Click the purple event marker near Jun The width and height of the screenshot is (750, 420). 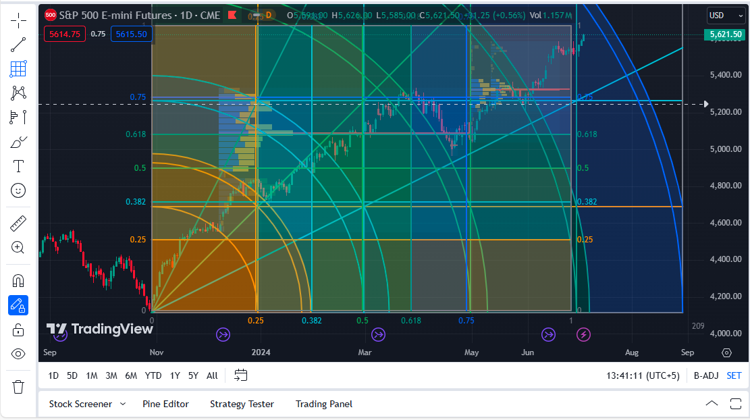tap(549, 334)
